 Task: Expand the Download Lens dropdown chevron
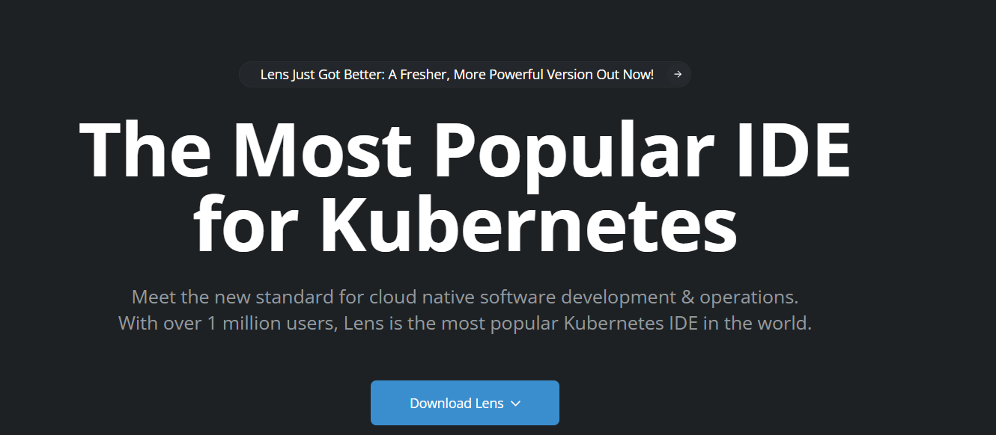[x=515, y=404]
